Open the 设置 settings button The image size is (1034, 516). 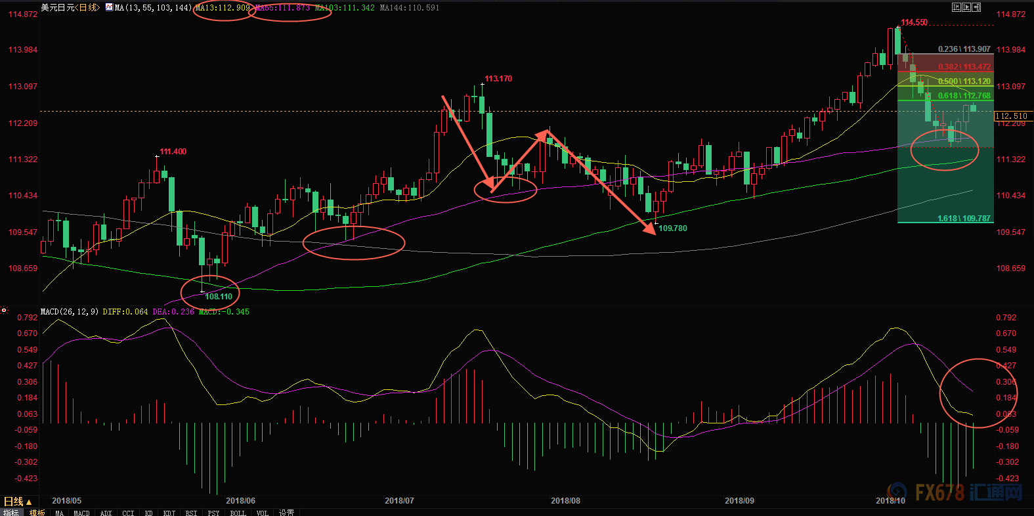(286, 513)
